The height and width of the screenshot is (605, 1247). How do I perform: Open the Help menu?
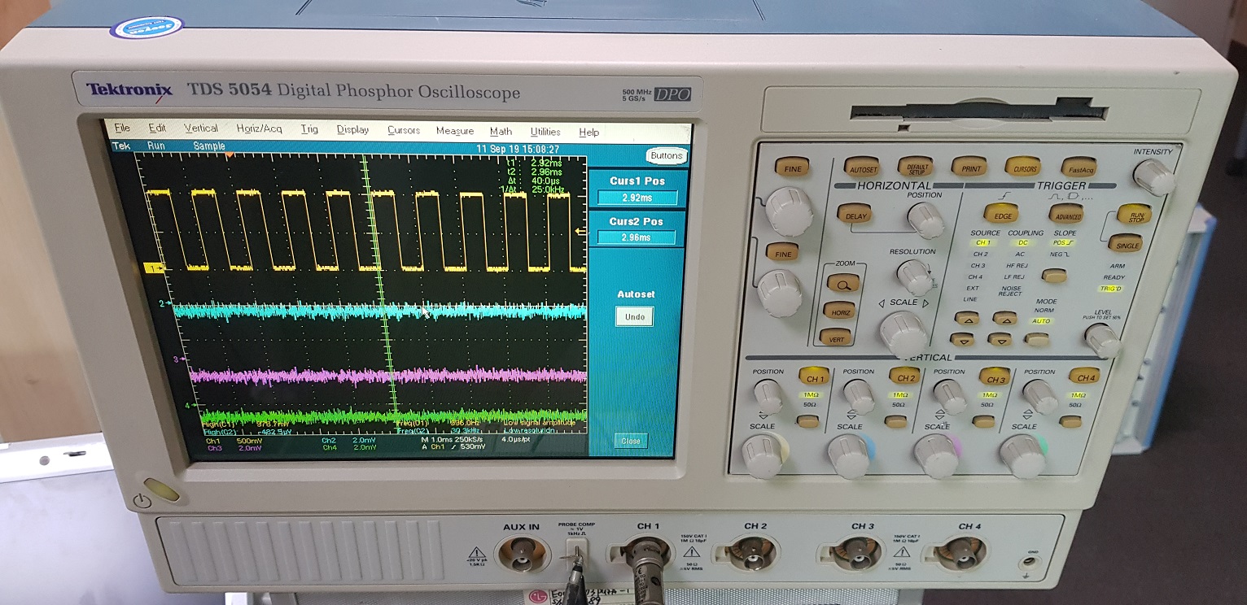588,132
